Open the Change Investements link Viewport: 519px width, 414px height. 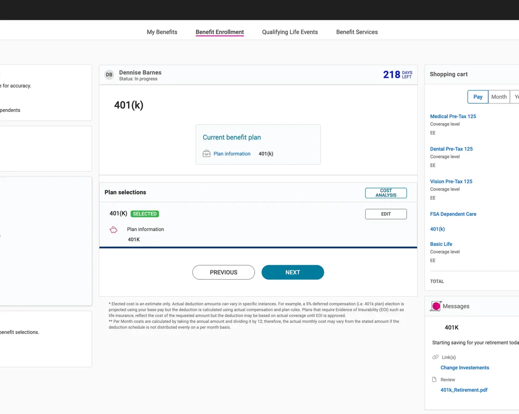point(465,368)
